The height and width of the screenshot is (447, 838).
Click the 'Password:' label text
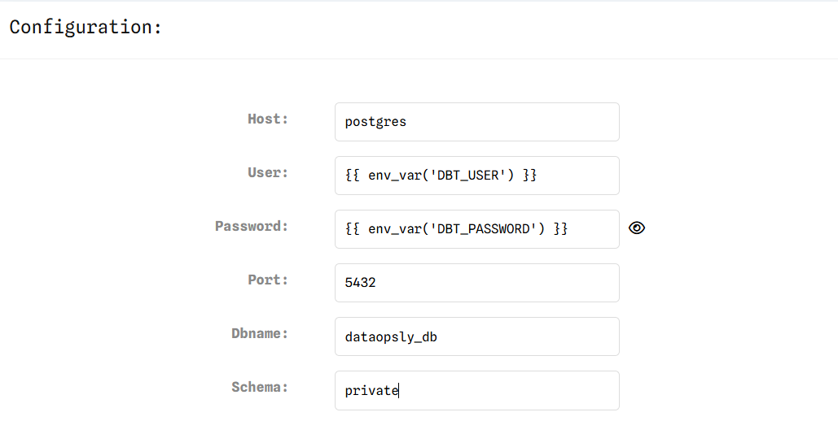click(x=252, y=226)
